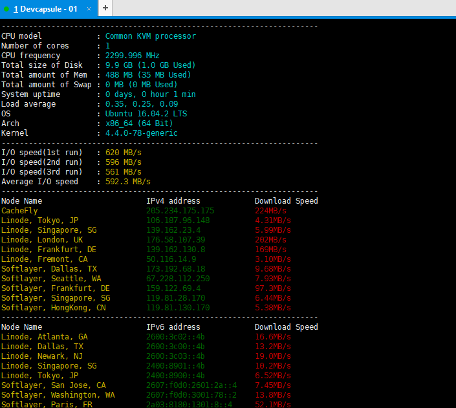Click the Fremont download speed 3.10MB/s

click(273, 259)
